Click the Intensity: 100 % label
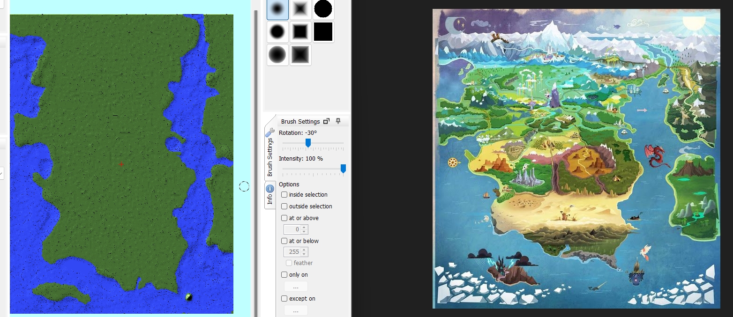This screenshot has height=317, width=733. tap(301, 159)
